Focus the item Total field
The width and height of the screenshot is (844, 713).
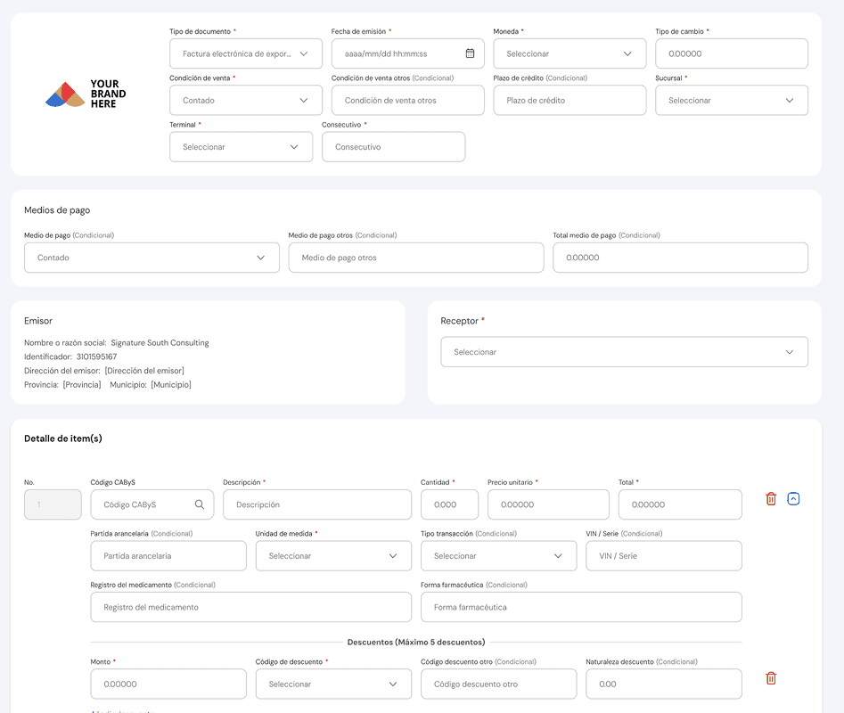(x=680, y=504)
